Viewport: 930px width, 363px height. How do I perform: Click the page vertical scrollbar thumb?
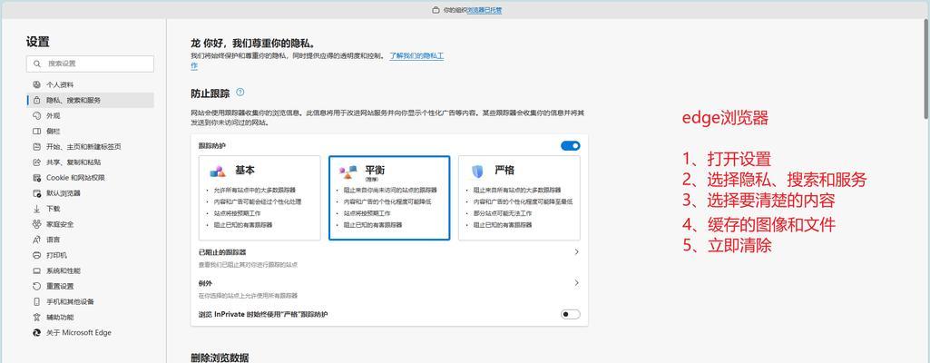[x=925, y=69]
